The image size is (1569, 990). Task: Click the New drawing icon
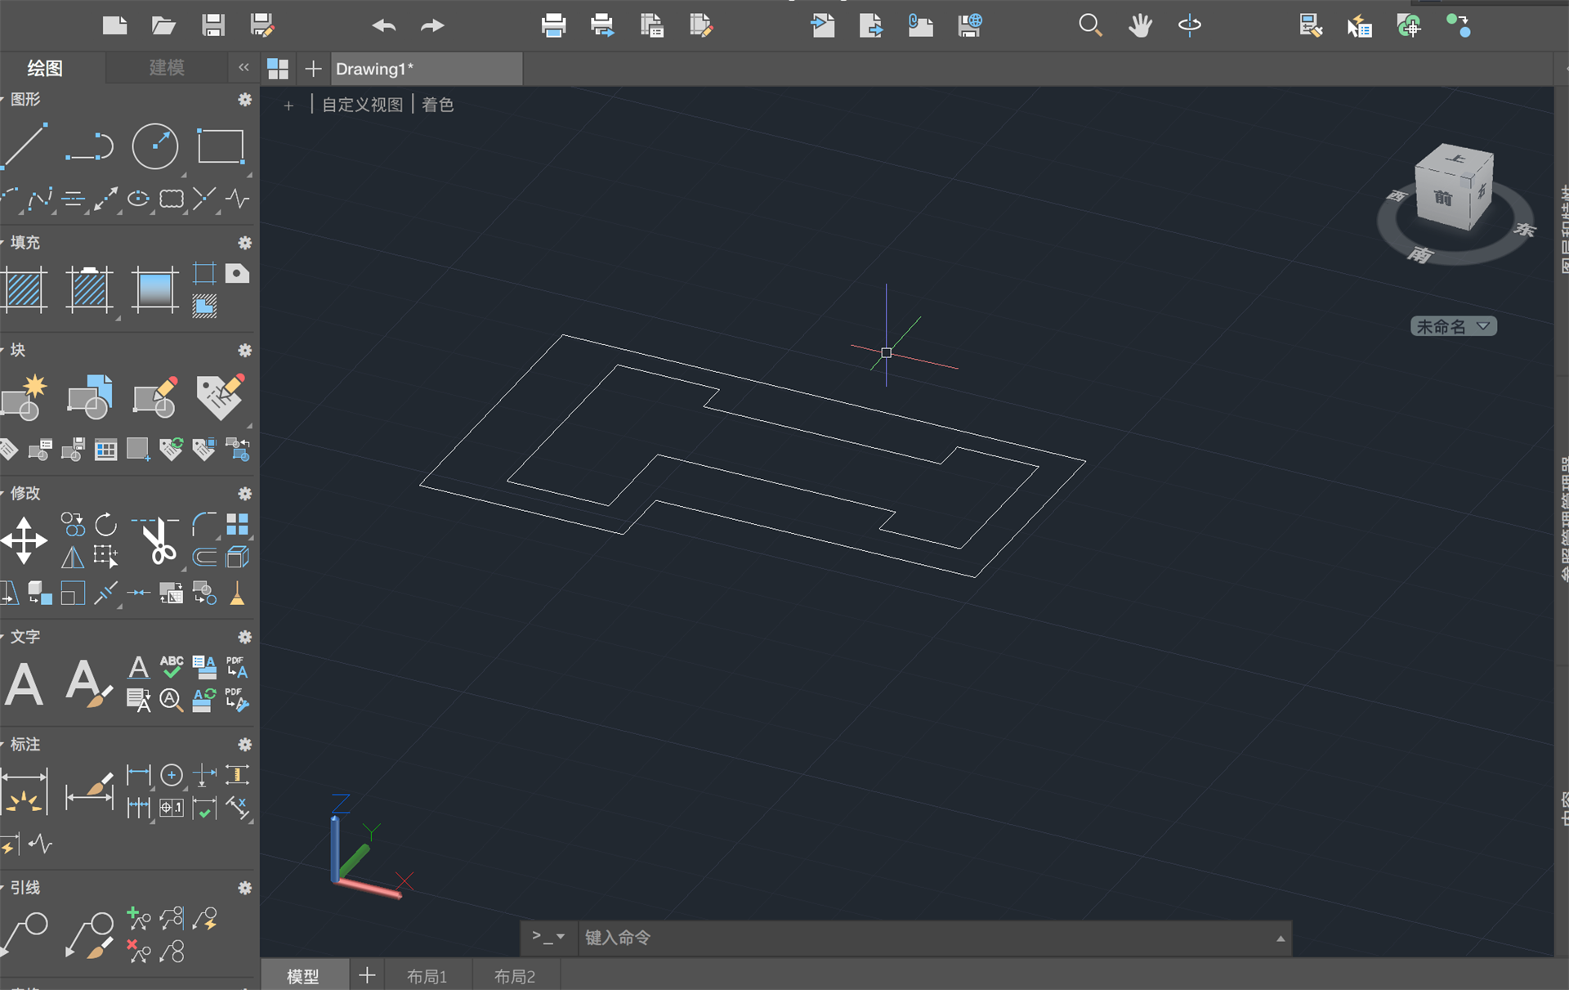(114, 25)
